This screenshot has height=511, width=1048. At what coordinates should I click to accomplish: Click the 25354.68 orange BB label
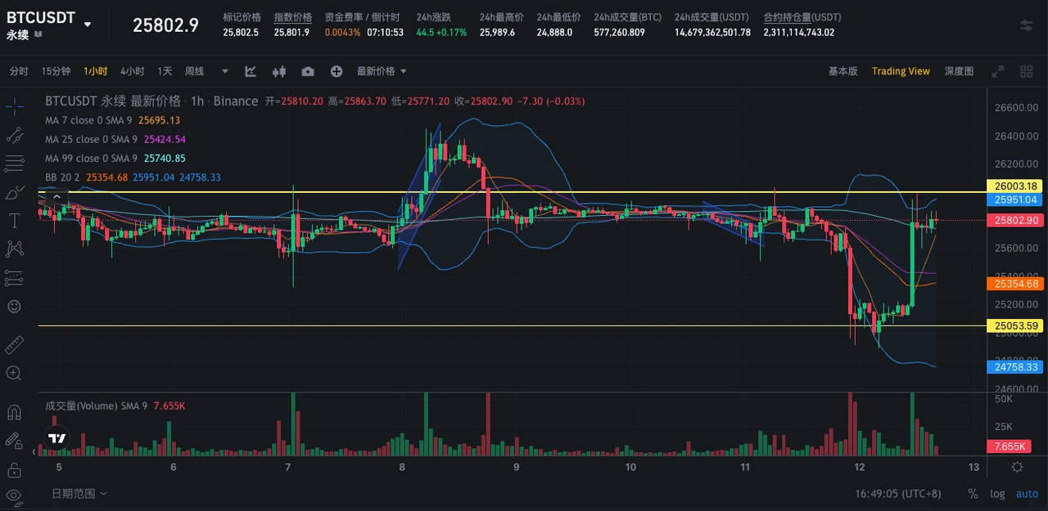1015,284
